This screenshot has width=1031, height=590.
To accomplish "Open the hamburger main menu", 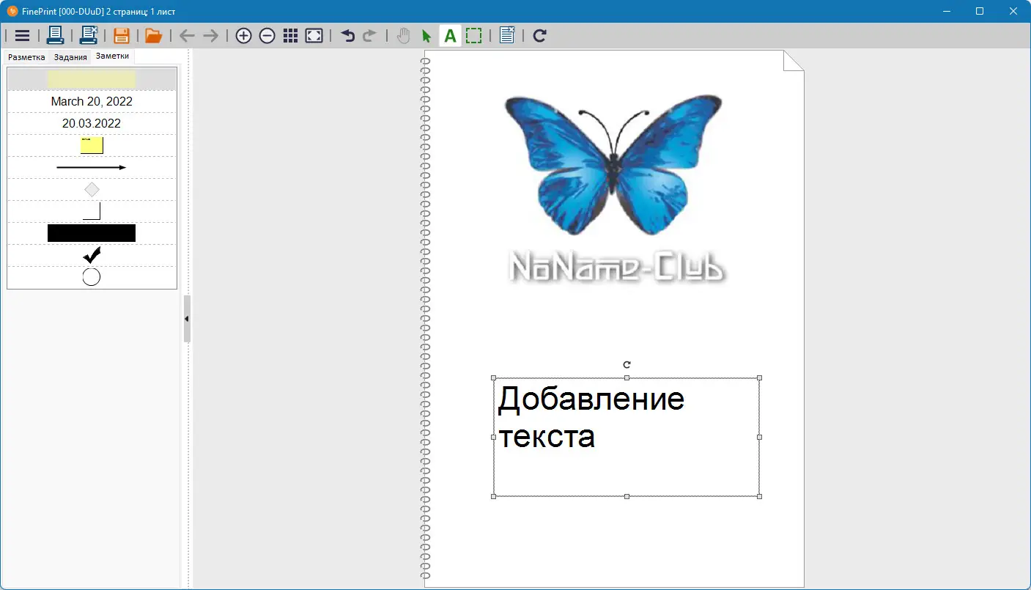I will click(22, 35).
